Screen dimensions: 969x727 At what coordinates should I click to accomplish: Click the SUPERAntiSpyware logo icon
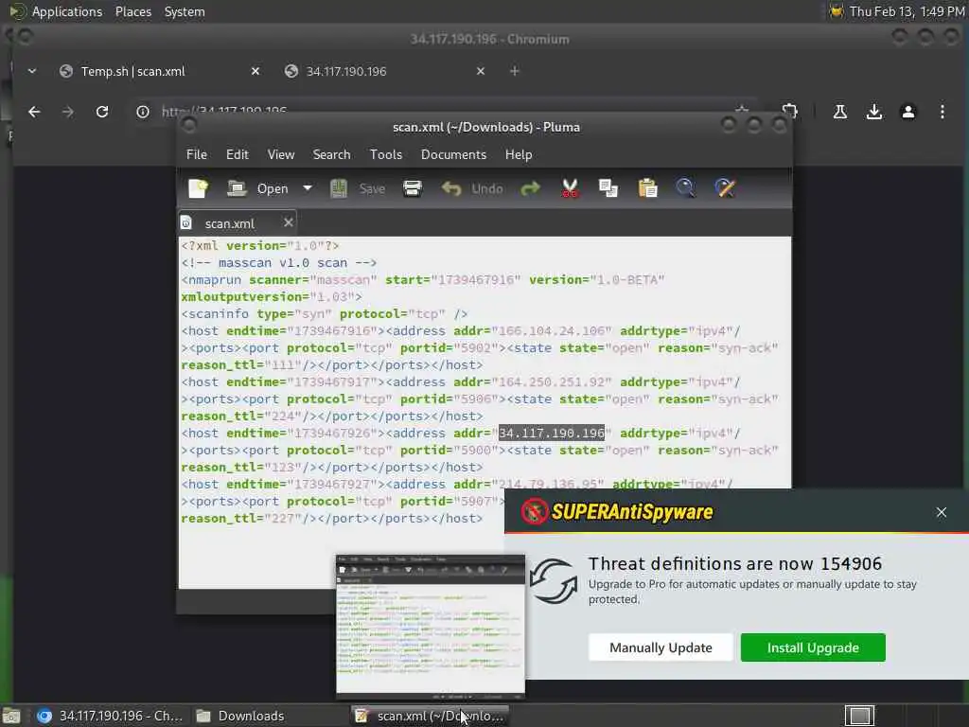535,512
